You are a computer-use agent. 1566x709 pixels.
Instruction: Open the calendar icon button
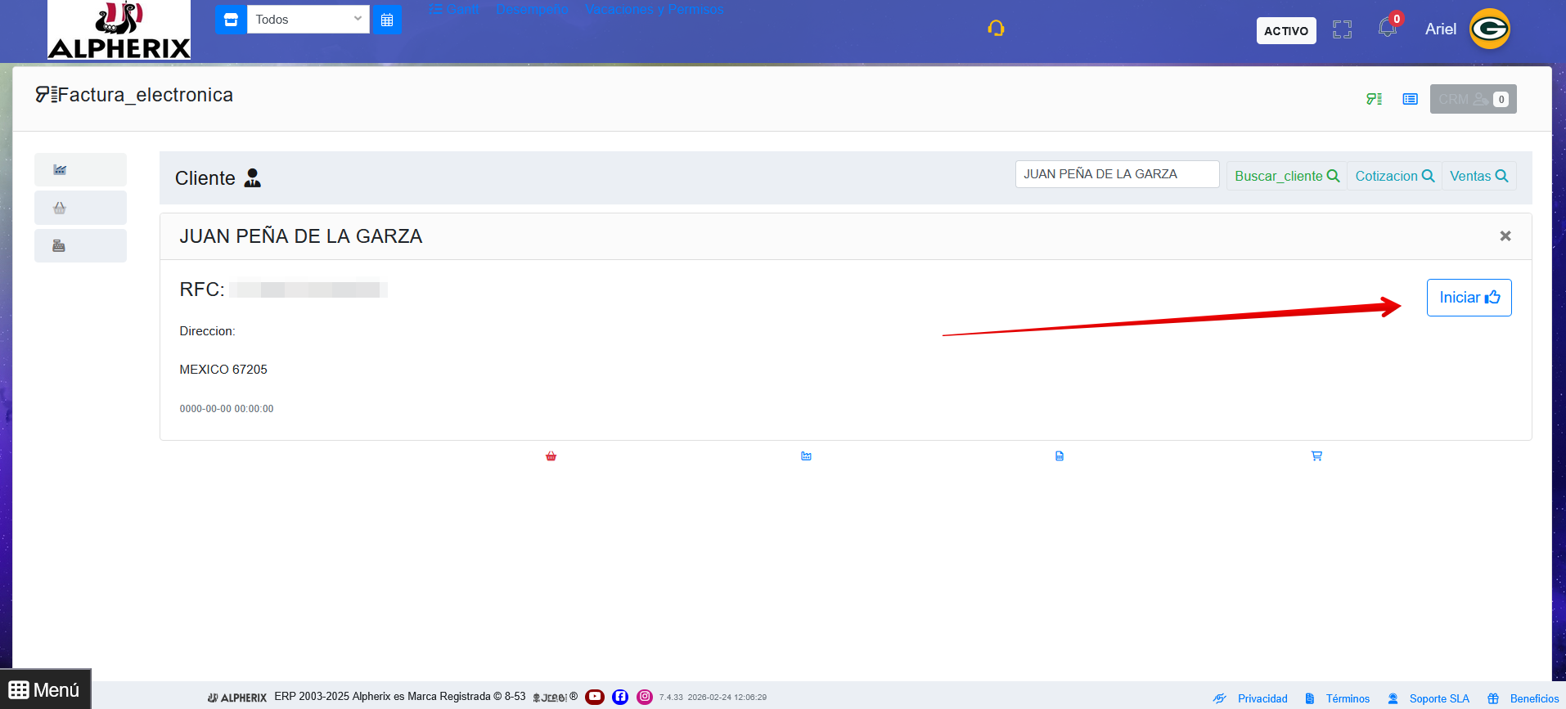(x=387, y=20)
